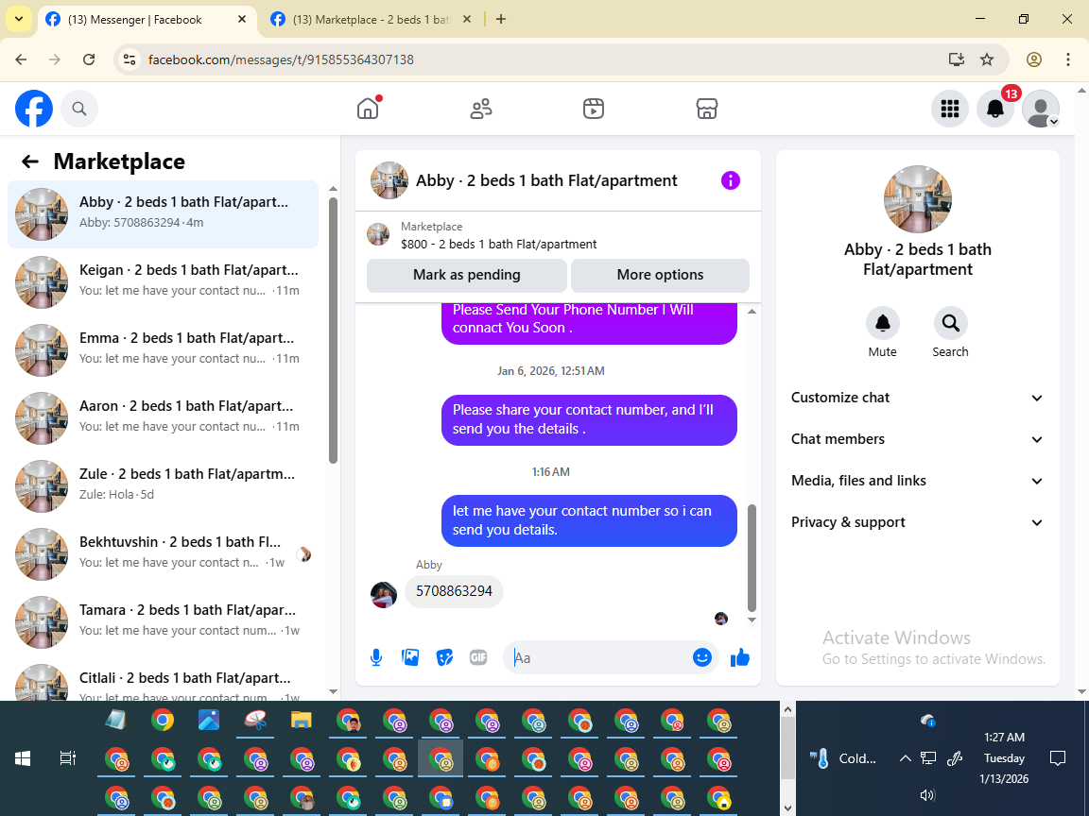This screenshot has height=816, width=1089.
Task: Attach a file with the photo icon
Action: coord(410,657)
